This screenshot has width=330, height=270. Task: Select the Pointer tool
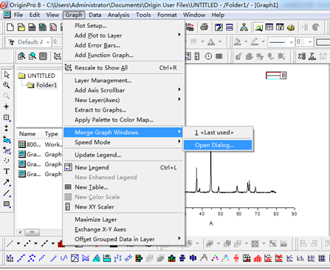coord(7,75)
